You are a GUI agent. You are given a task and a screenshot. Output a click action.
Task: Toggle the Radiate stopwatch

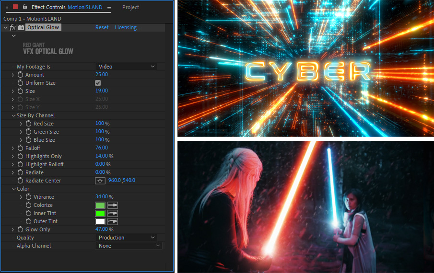click(20, 172)
